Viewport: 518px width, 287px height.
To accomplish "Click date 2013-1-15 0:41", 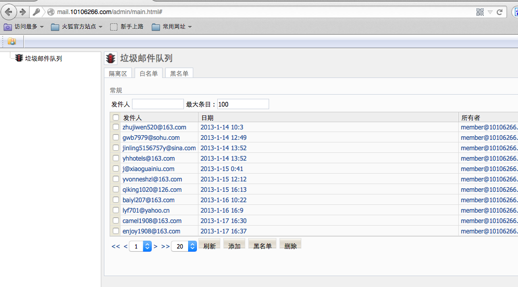I will point(222,169).
